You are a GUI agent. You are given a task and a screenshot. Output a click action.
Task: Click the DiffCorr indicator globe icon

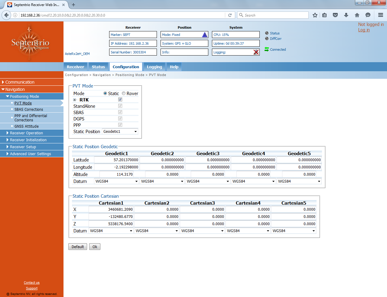(267, 39)
